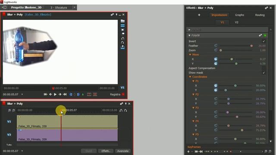Open viewer settings cogs icon
276x155 pixels.
coord(112,15)
